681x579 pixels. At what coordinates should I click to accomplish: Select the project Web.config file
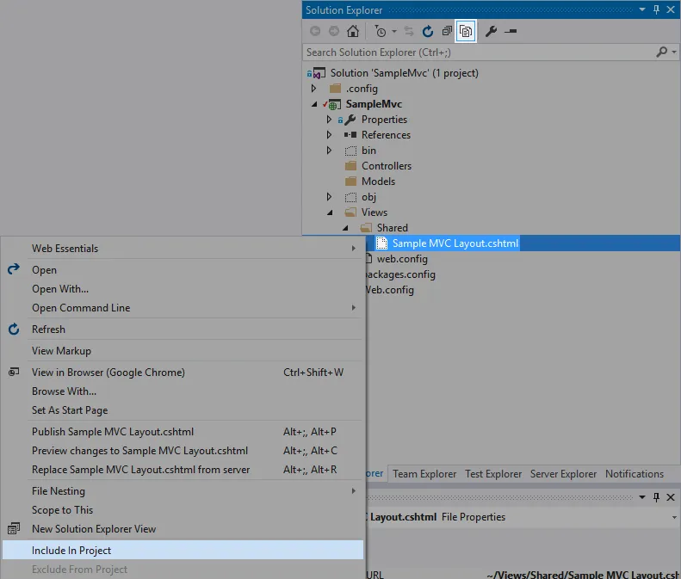(389, 290)
